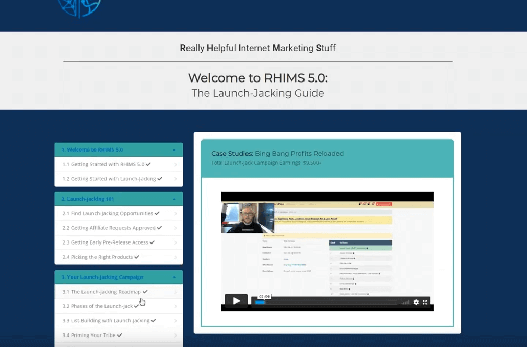Adjust the video volume bars
The width and height of the screenshot is (527, 347).
coord(405,302)
